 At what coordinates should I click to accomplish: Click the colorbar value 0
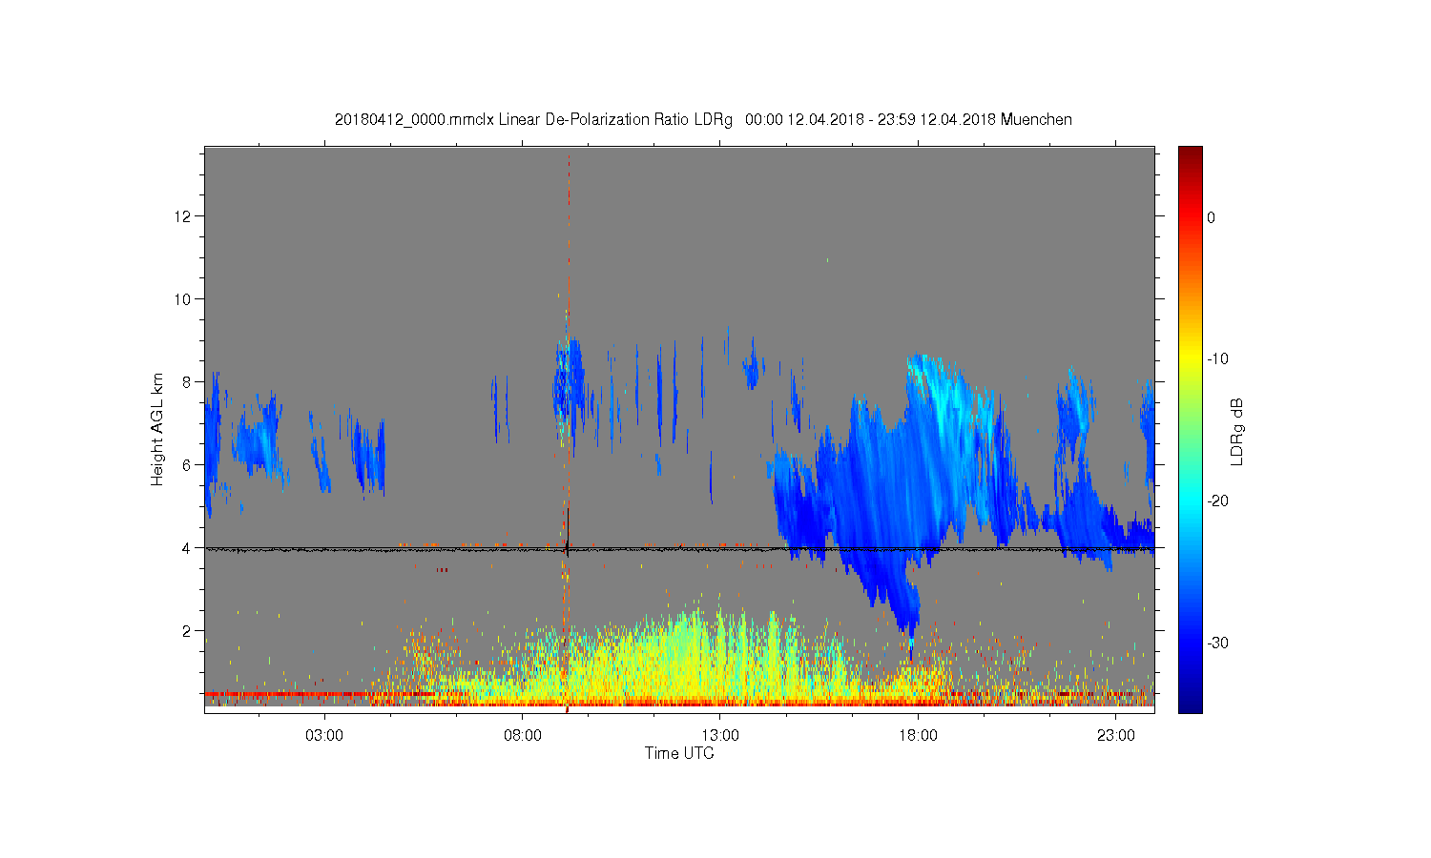tap(1212, 217)
